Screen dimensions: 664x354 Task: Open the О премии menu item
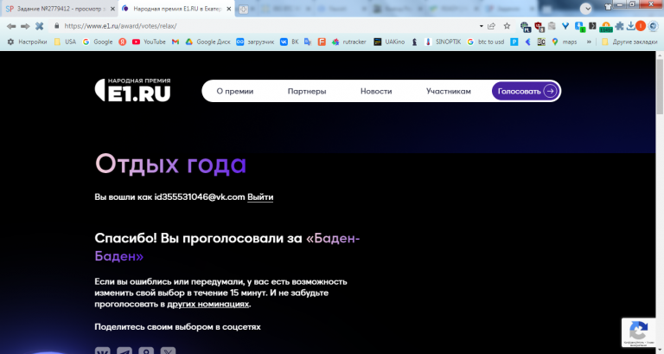click(235, 91)
